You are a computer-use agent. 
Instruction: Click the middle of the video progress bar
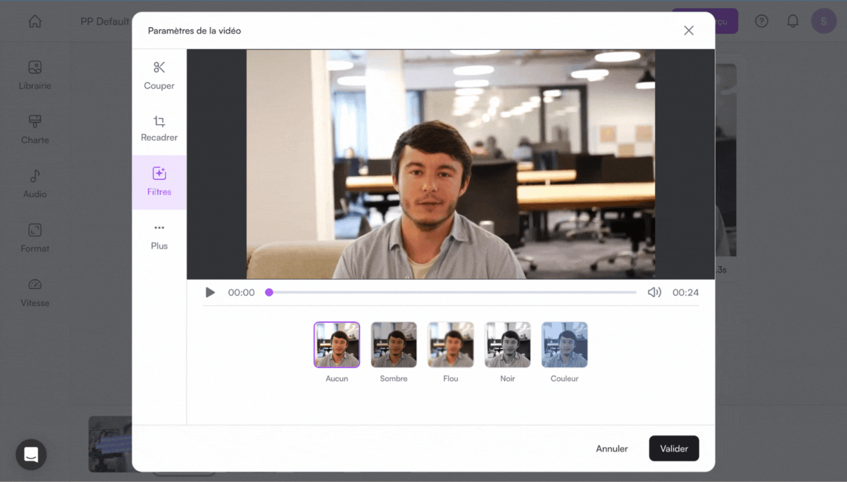[451, 292]
